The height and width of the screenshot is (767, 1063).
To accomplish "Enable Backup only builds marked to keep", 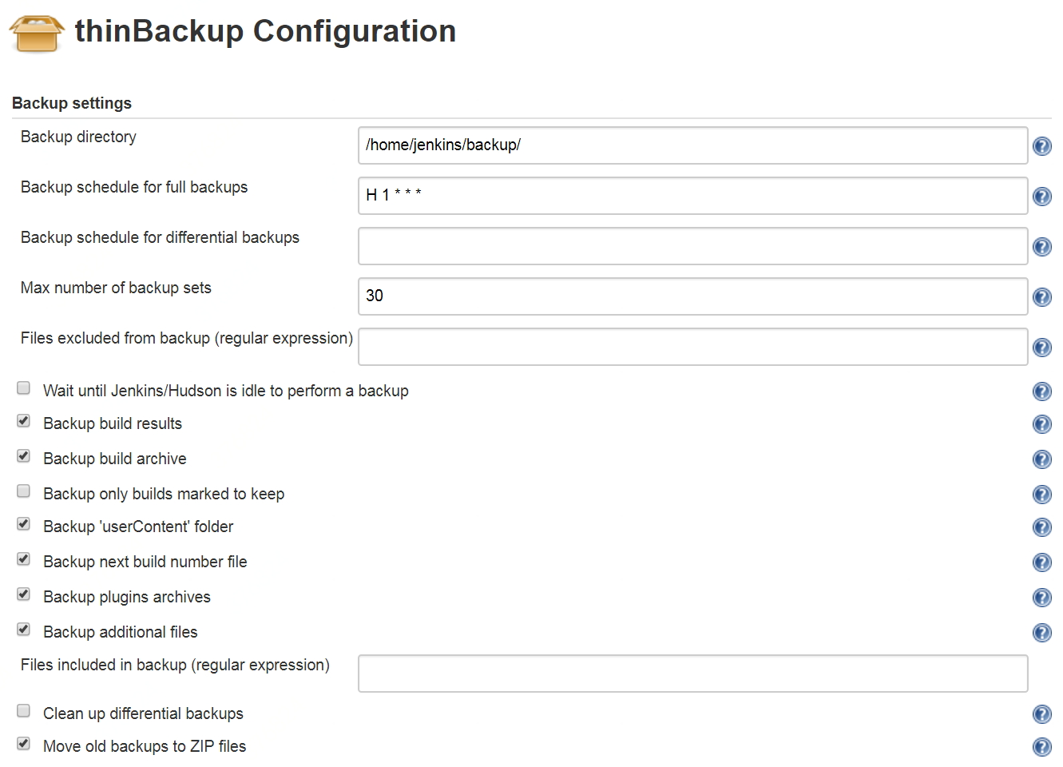I will [x=24, y=491].
